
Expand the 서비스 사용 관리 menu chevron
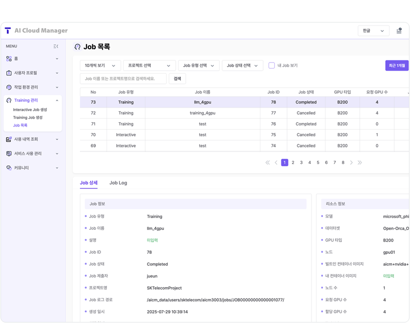pos(57,154)
